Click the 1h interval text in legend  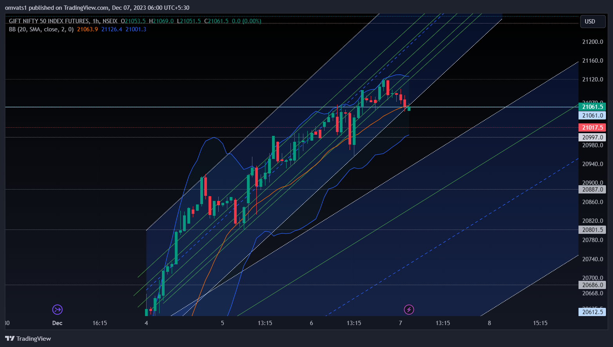96,21
